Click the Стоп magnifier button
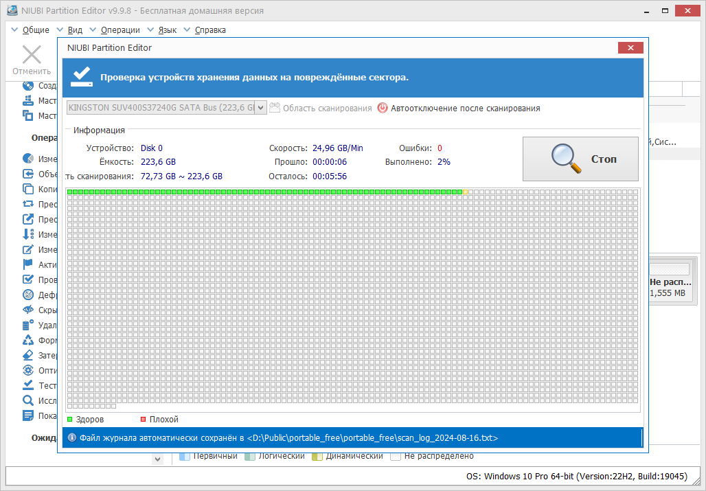Viewport: 706px width, 491px height. (580, 159)
